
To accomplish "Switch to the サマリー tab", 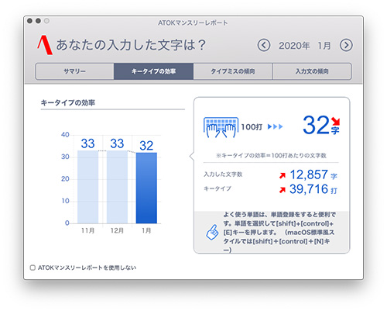I will (x=74, y=71).
